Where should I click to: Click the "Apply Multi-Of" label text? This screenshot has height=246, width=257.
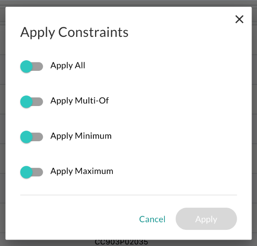tap(79, 101)
